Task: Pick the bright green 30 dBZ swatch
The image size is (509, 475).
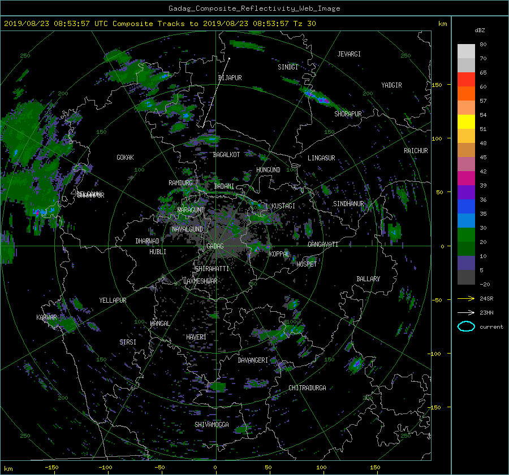Action: pyautogui.click(x=466, y=235)
